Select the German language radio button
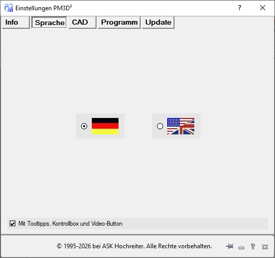The image size is (275, 258). click(x=84, y=126)
